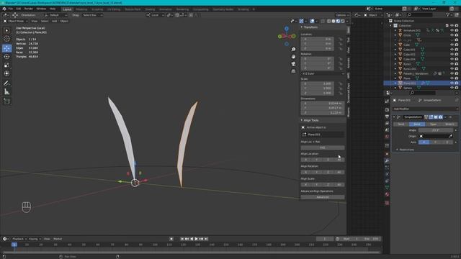The width and height of the screenshot is (461, 259).
Task: Toggle the camera view icon
Action: pyautogui.click(x=293, y=64)
